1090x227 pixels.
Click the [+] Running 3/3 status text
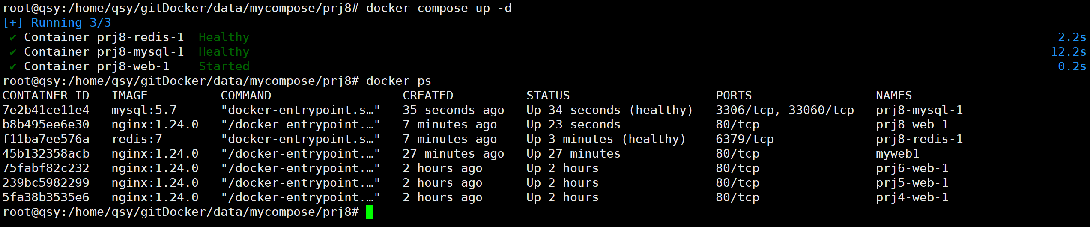(57, 23)
